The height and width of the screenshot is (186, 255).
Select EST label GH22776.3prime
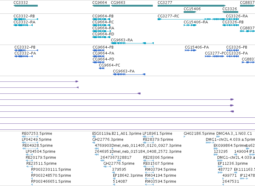point(108,140)
